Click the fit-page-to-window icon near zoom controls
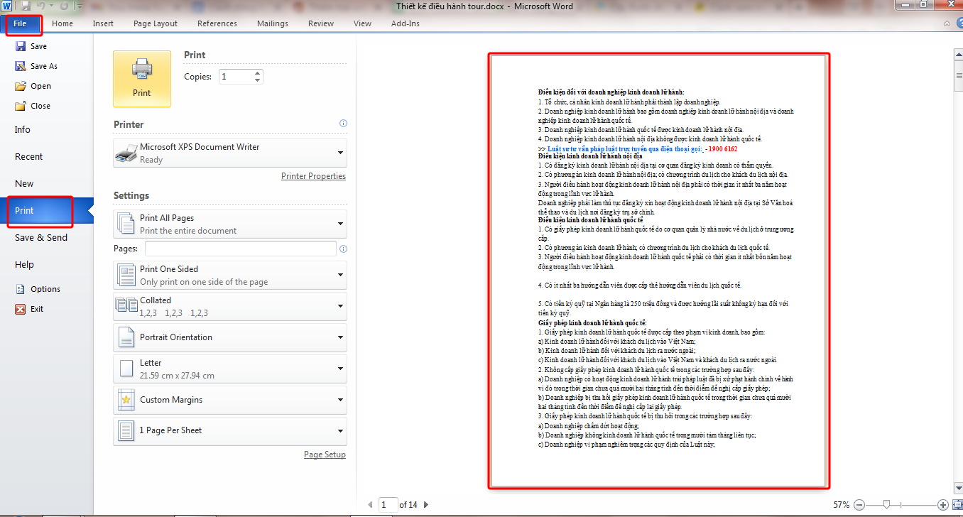Screen dimensions: 963x517 (x=956, y=504)
